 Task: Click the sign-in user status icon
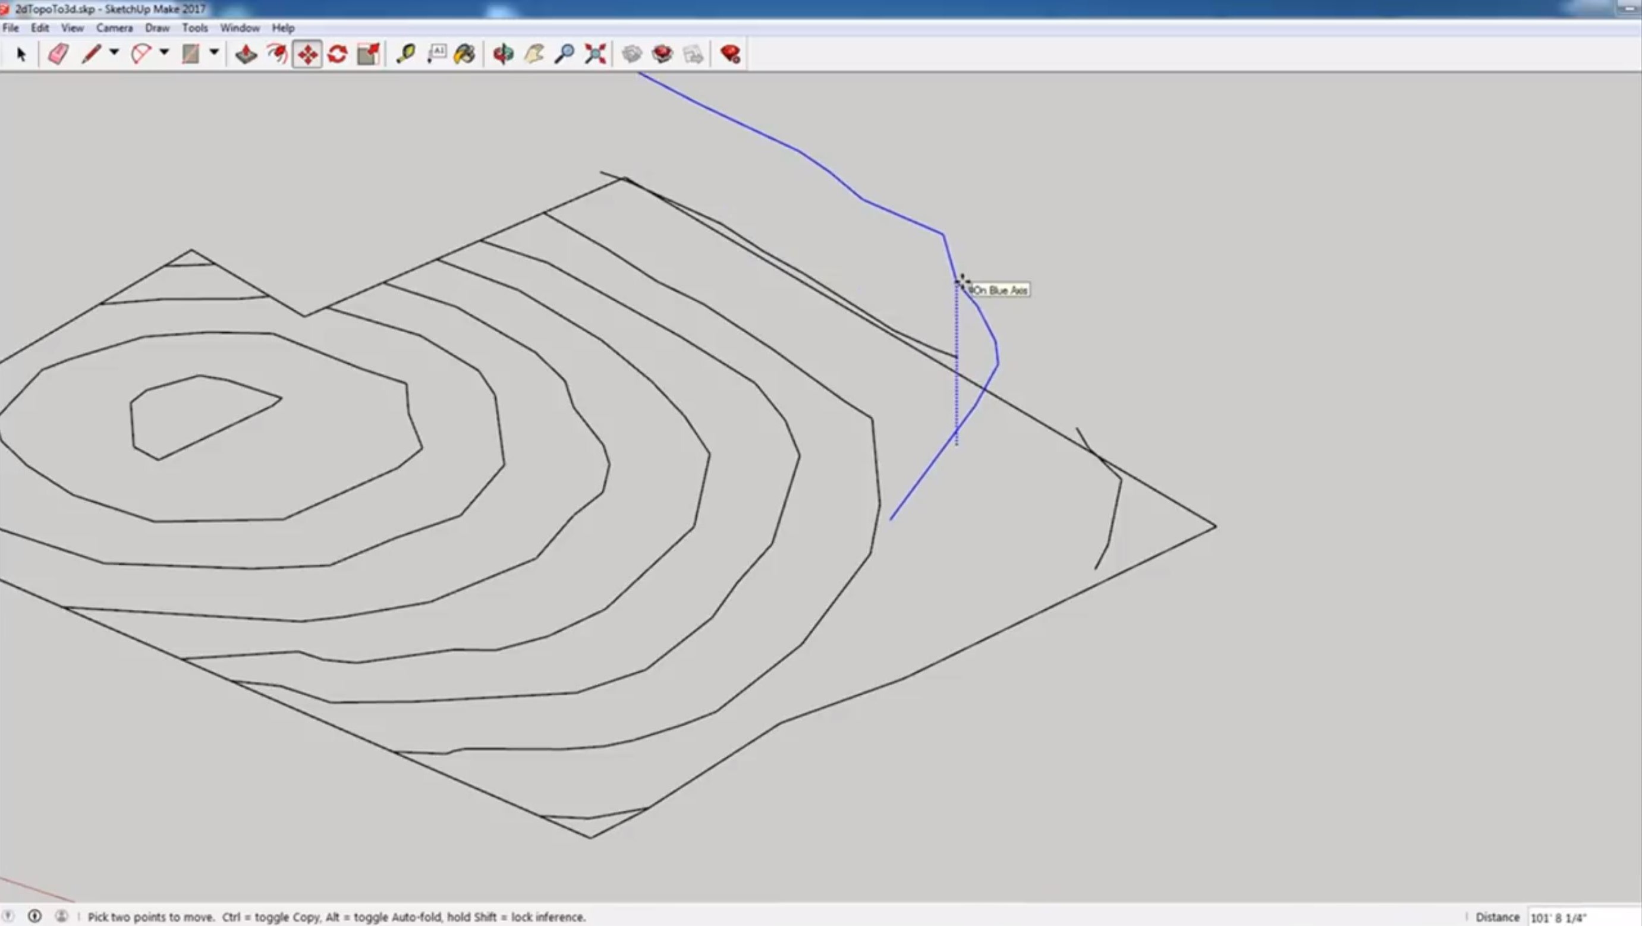[61, 916]
